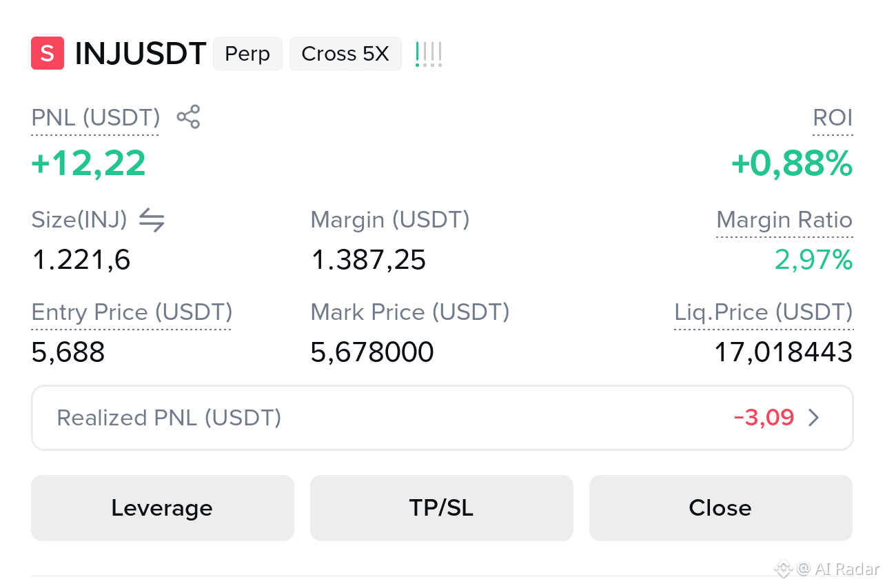Click the Margin Ratio underlined label
The height and width of the screenshot is (586, 885).
[784, 220]
